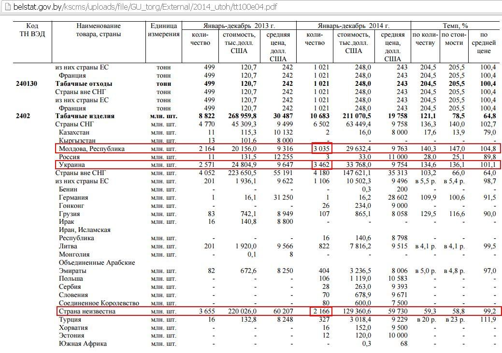Click the code 2402 cell
502x353 pixels.
point(23,116)
